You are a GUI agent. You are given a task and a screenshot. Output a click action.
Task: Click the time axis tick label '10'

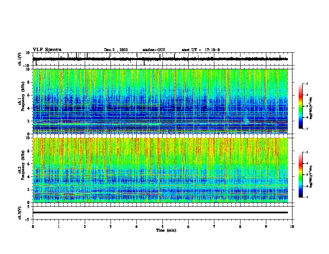(x=292, y=227)
